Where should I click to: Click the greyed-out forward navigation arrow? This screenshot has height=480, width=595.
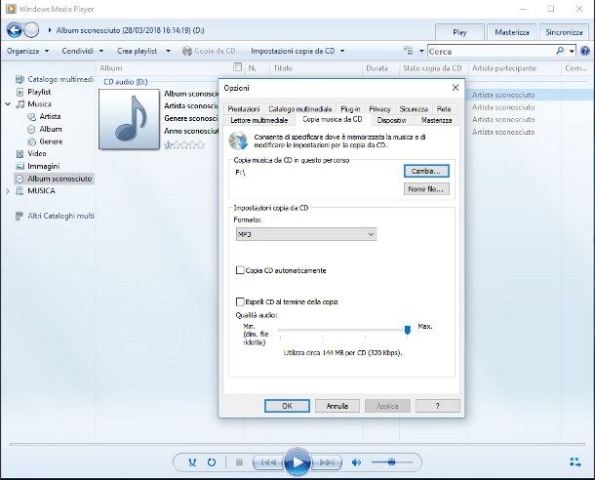click(x=31, y=30)
